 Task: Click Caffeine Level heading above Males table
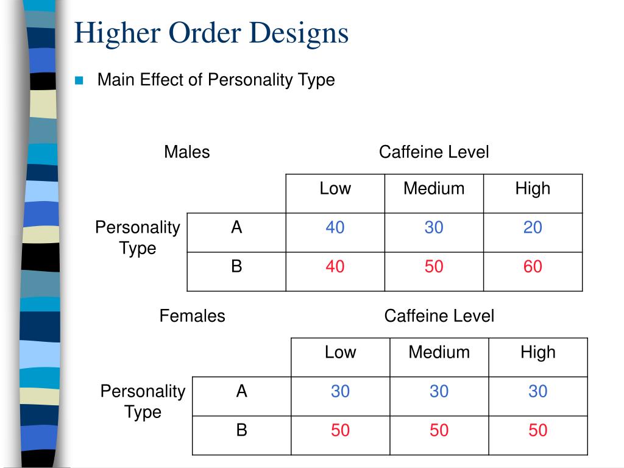point(434,152)
